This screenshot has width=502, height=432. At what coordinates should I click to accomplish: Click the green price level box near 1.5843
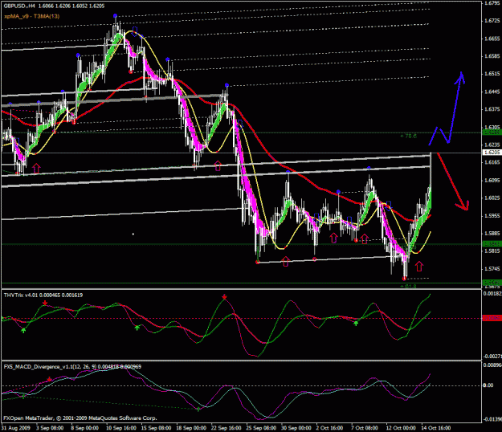tap(492, 244)
